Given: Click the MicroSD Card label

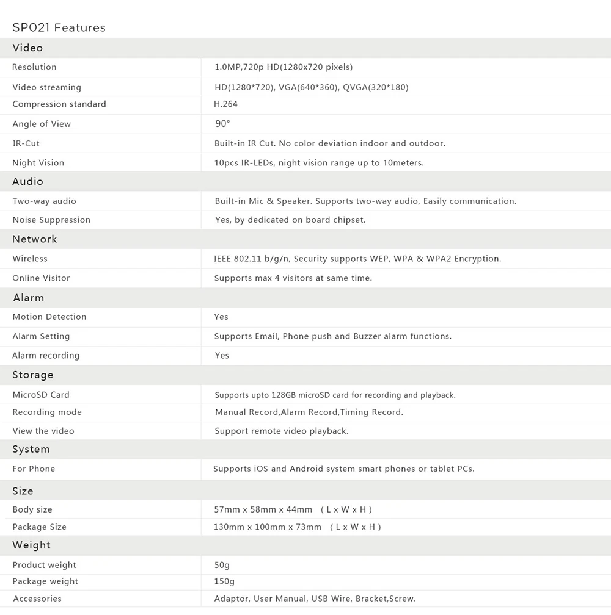Looking at the screenshot, I should [41, 395].
